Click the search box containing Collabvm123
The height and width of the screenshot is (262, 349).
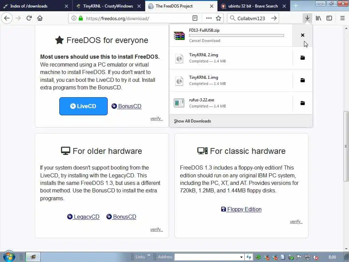253,18
